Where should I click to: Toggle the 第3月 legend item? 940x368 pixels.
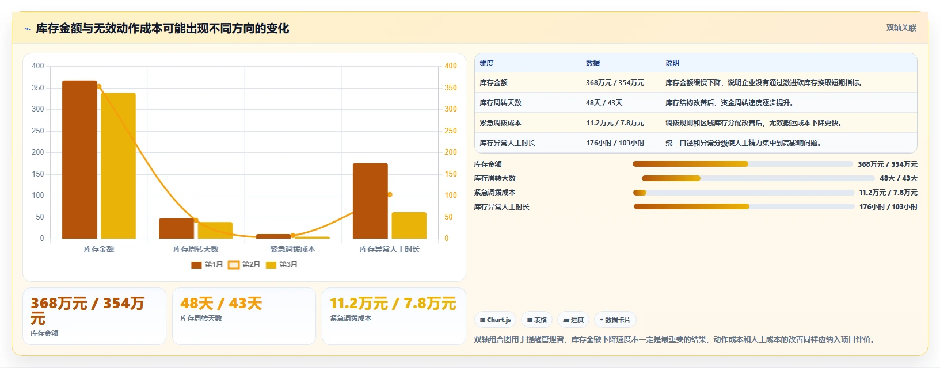(281, 264)
